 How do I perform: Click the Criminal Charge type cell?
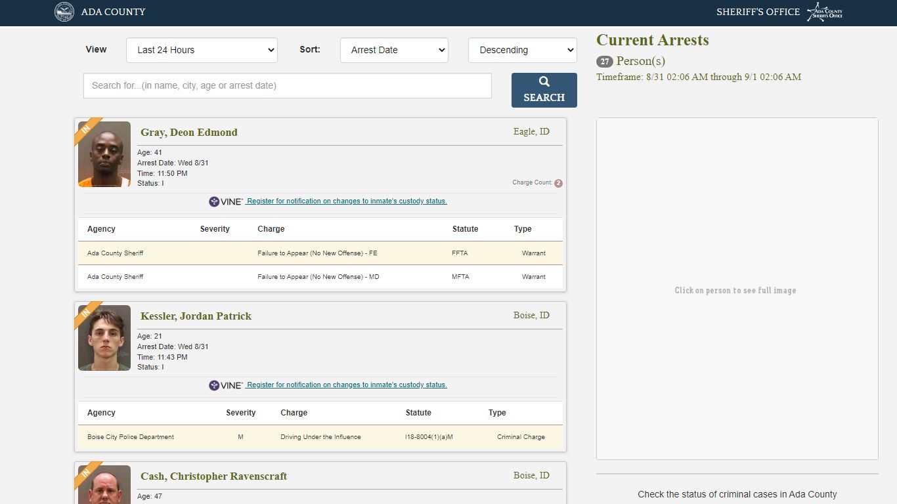click(521, 437)
